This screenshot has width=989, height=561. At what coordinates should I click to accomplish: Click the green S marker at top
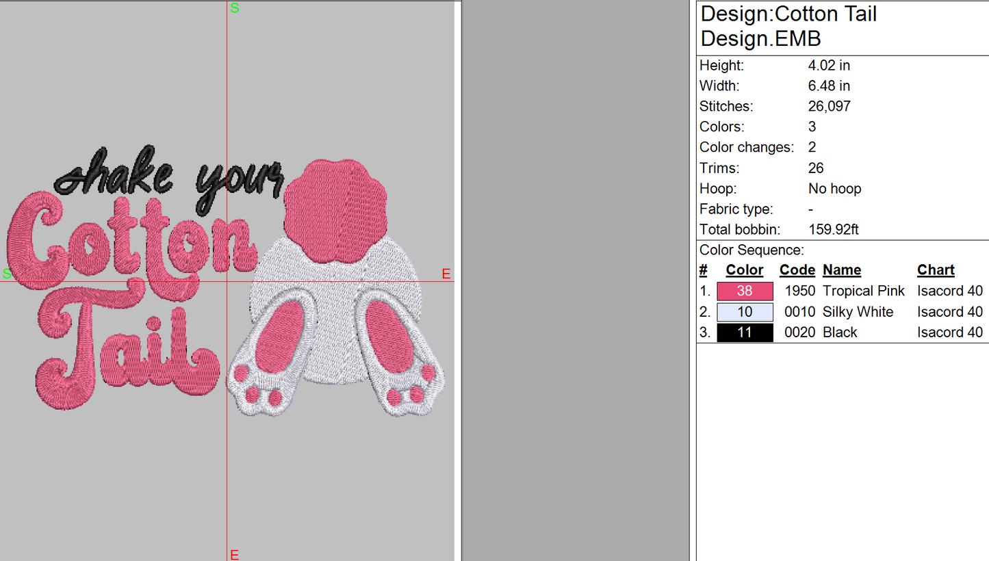pyautogui.click(x=235, y=8)
